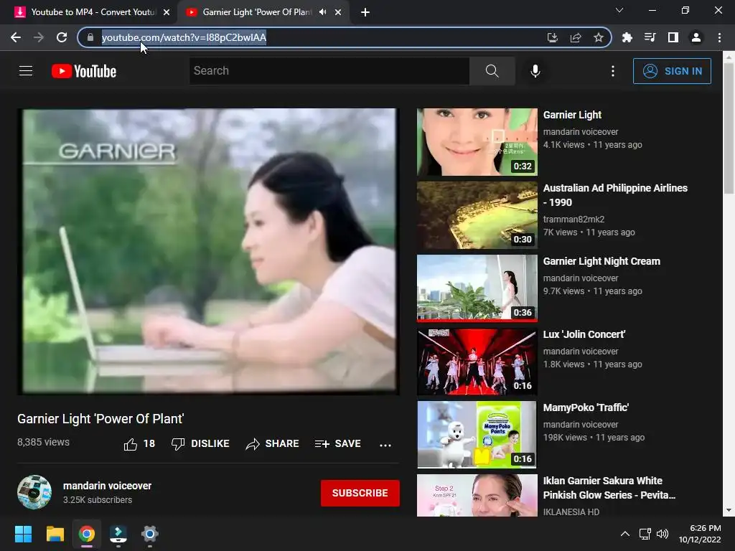
Task: Open a new browser tab
Action: pyautogui.click(x=365, y=12)
